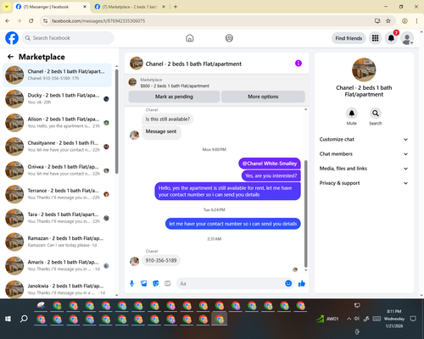Switch to the Messenger | Facebook tab
This screenshot has width=424, height=339.
51,7
